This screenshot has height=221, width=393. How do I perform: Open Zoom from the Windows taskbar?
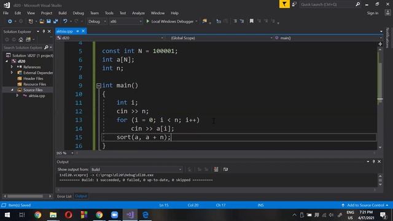click(x=115, y=215)
